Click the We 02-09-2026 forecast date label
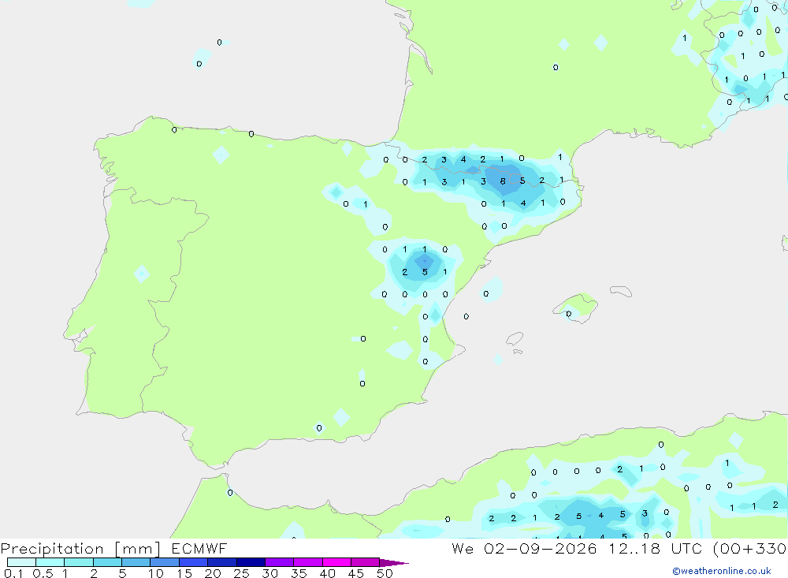788x578 pixels. pyautogui.click(x=524, y=548)
